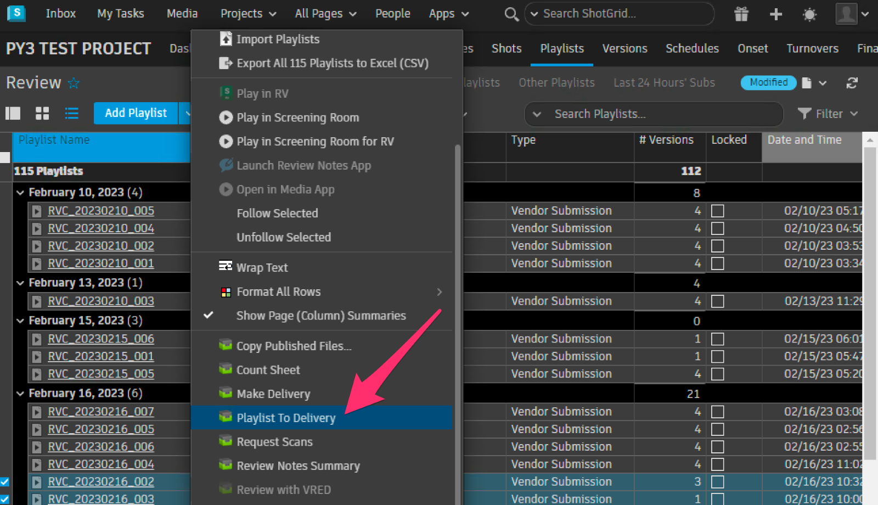Image resolution: width=878 pixels, height=505 pixels.
Task: Open the Apps dropdown menu
Action: click(x=449, y=14)
